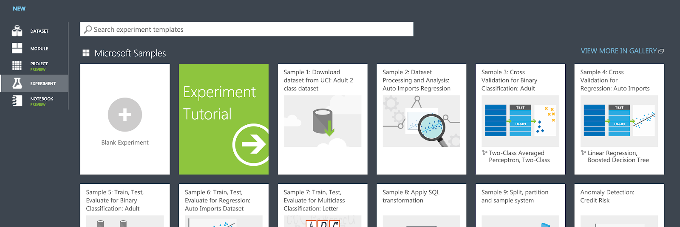The image size is (680, 227).
Task: Focus the Search experiment templates field
Action: pos(246,29)
